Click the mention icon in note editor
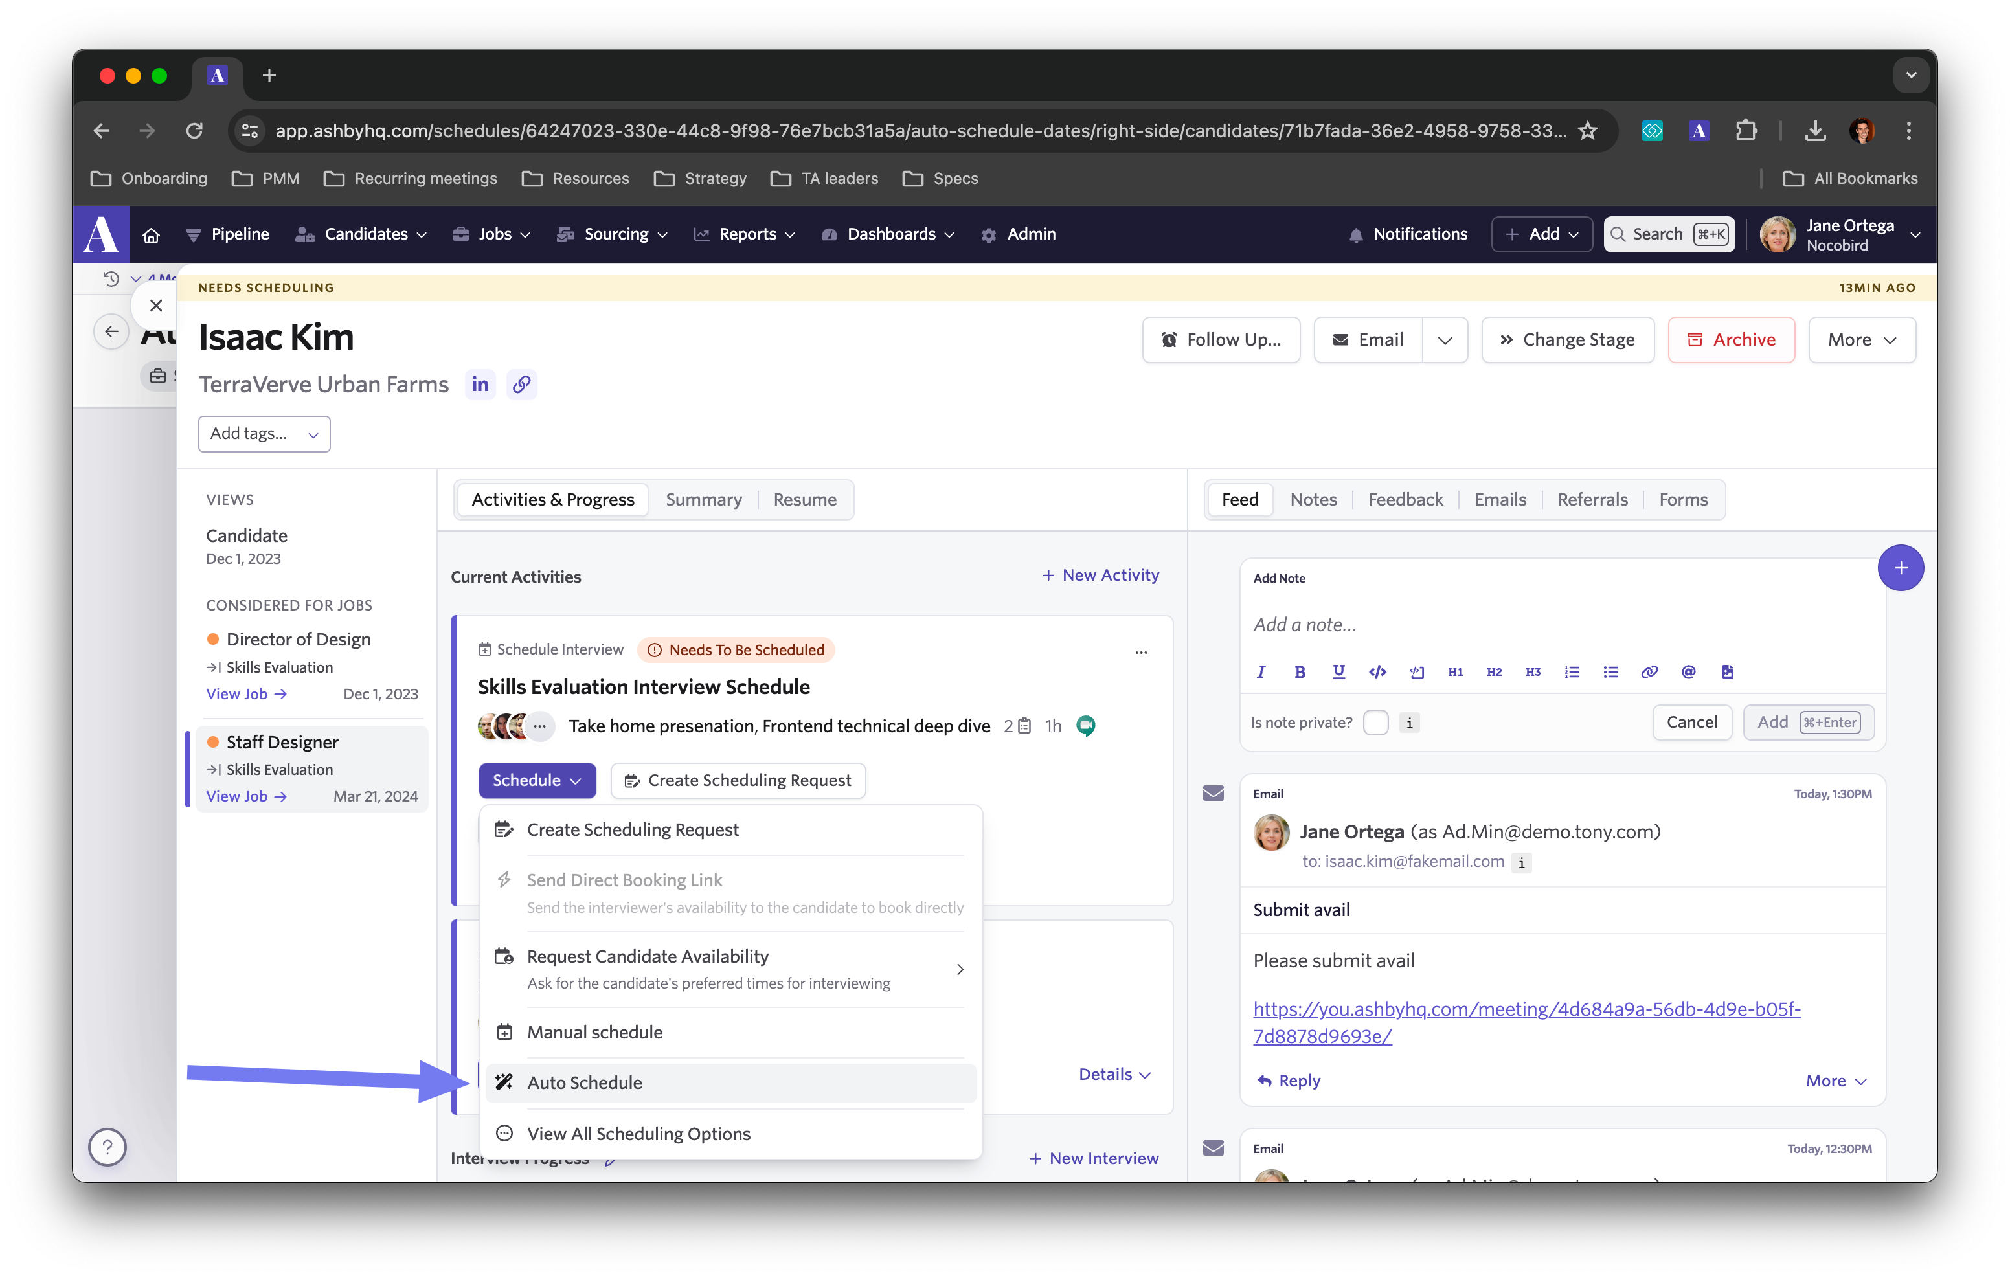2010x1278 pixels. tap(1688, 672)
